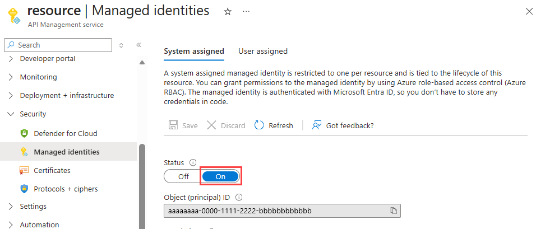Click the 'resource | Managed identities' title
This screenshot has height=229, width=536.
pyautogui.click(x=118, y=11)
